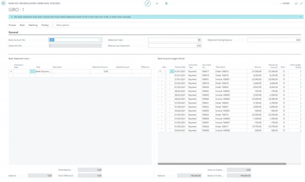Click the General section heading

coord(13,32)
